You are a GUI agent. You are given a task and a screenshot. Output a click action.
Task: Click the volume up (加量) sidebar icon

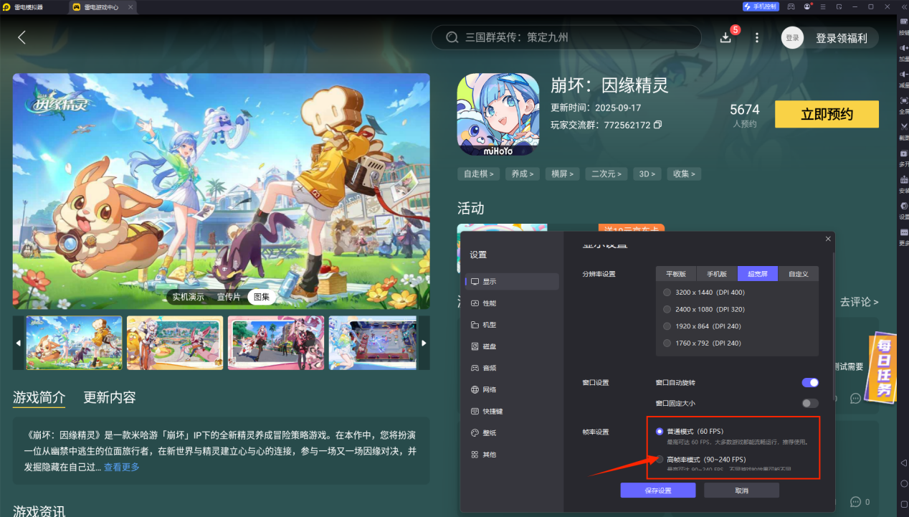903,47
